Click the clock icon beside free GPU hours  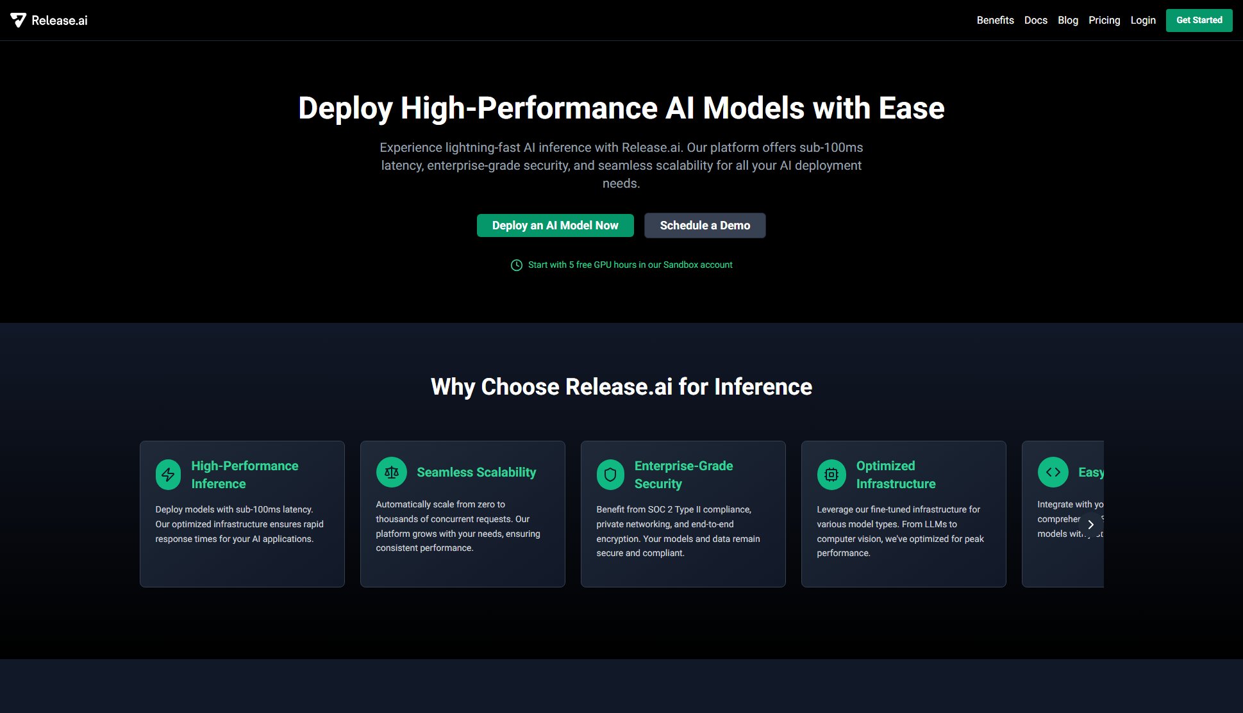click(517, 265)
